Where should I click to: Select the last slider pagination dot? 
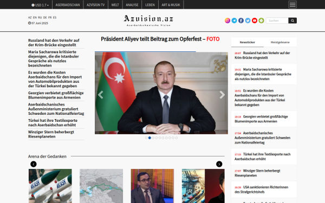177,137
